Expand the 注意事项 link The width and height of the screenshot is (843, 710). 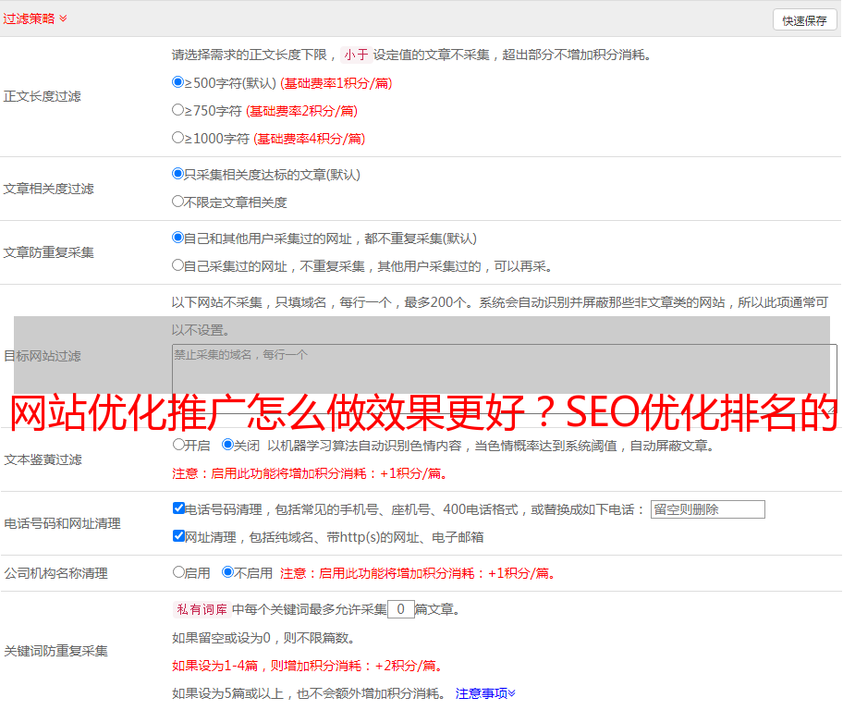point(485,694)
